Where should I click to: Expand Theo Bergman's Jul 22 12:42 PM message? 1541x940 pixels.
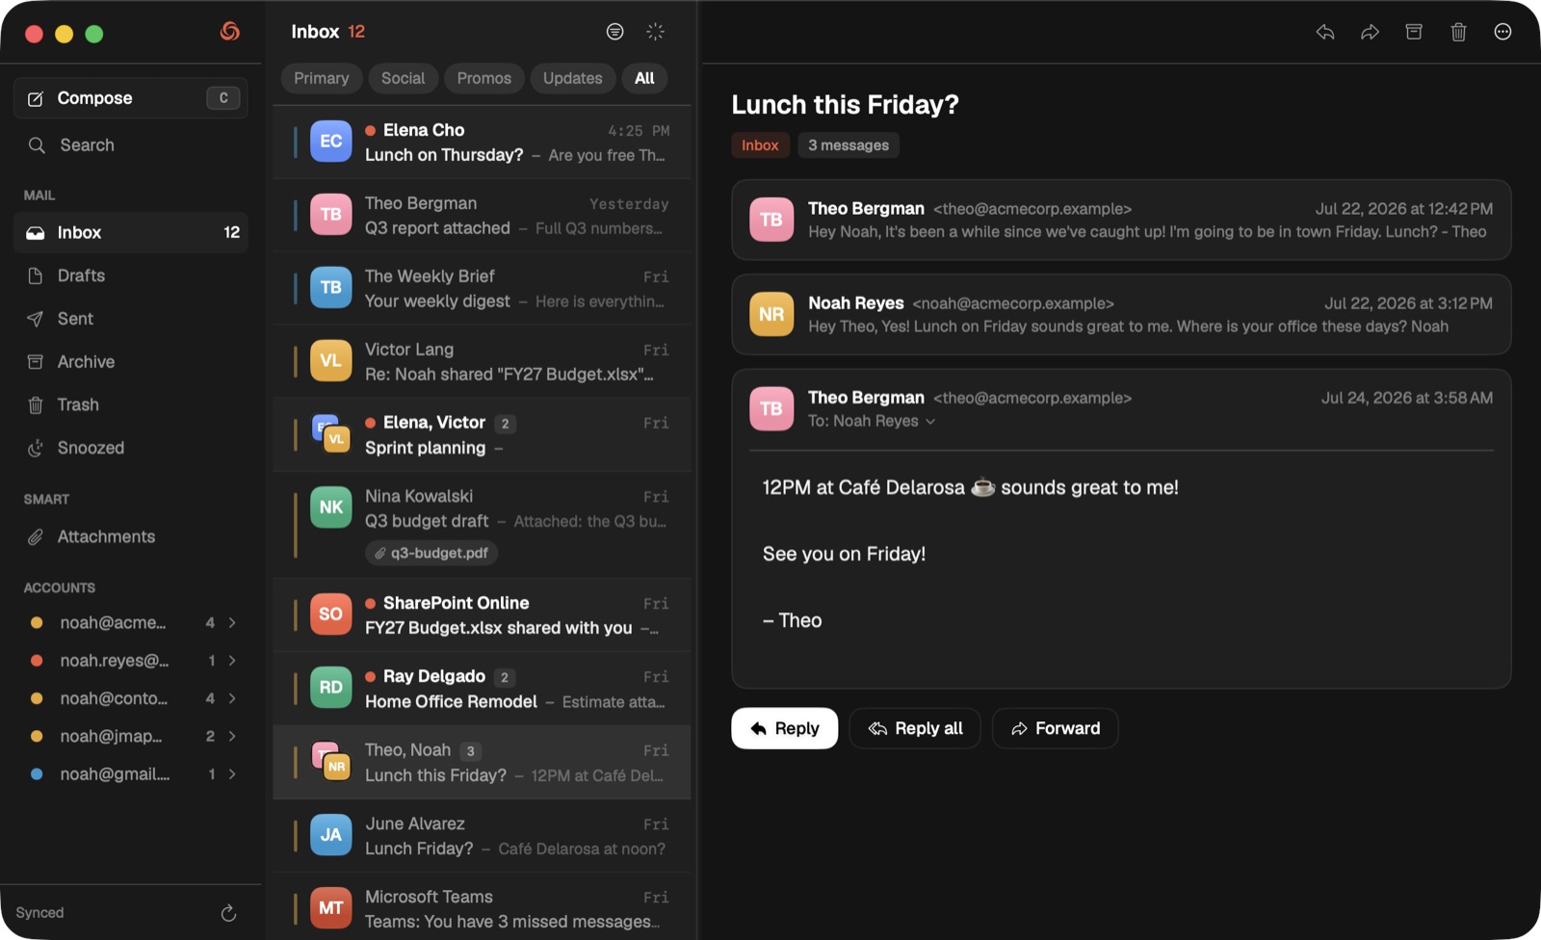click(x=1121, y=220)
